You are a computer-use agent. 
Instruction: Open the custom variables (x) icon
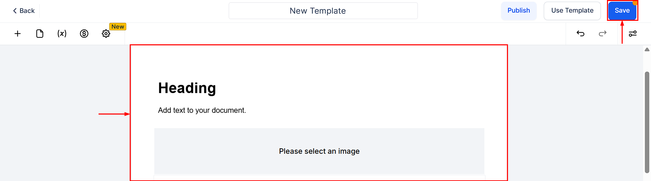(x=62, y=33)
